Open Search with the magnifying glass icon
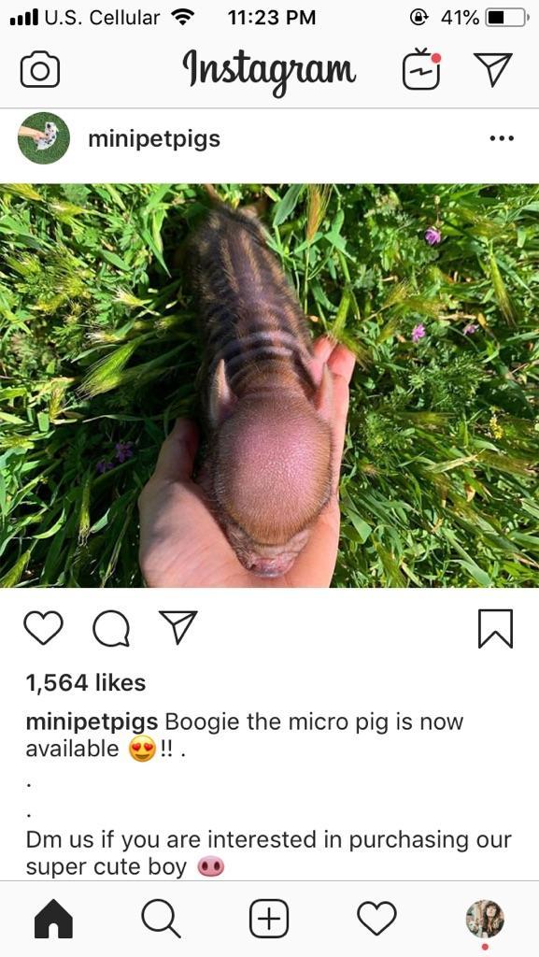This screenshot has height=957, width=539. (161, 919)
